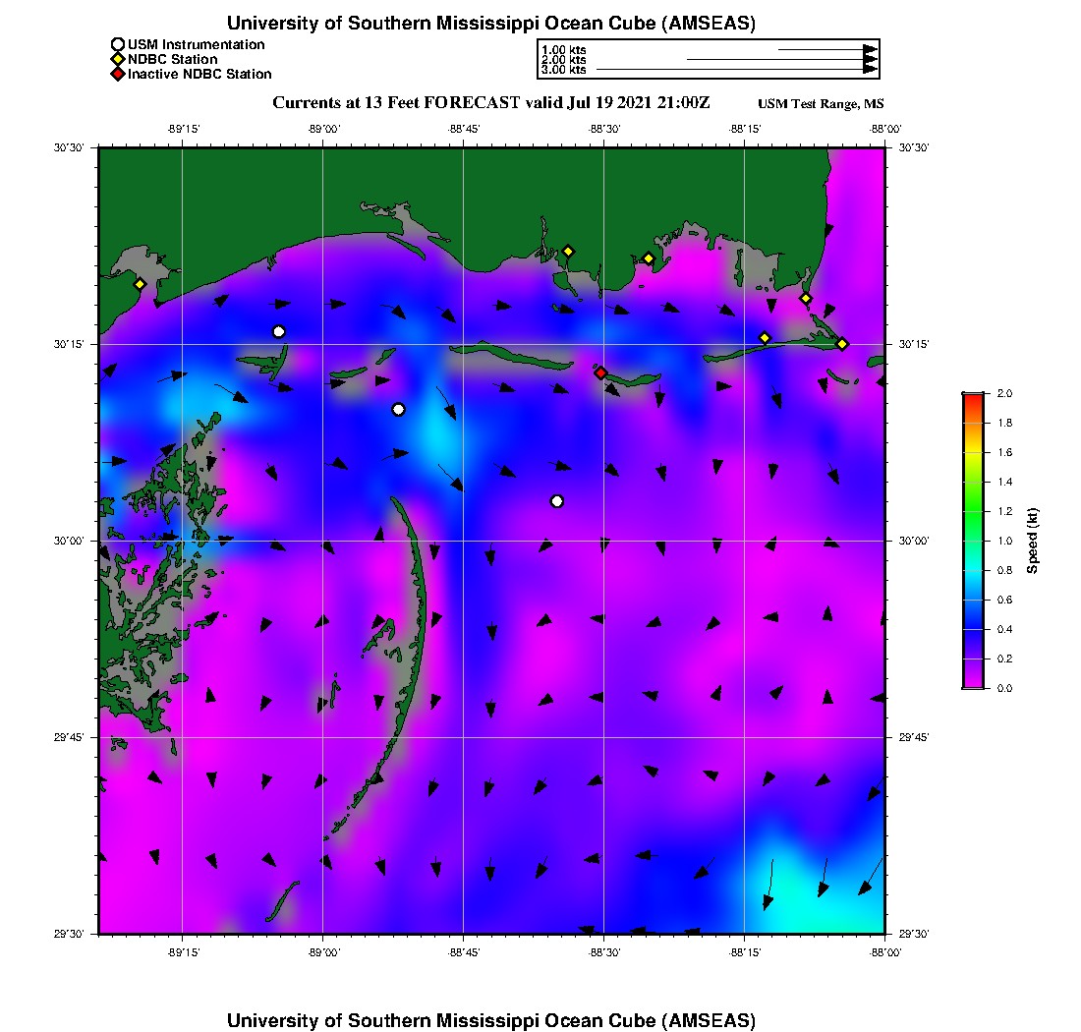
Task: Click the red top of the speed colorbar
Action: [x=972, y=397]
